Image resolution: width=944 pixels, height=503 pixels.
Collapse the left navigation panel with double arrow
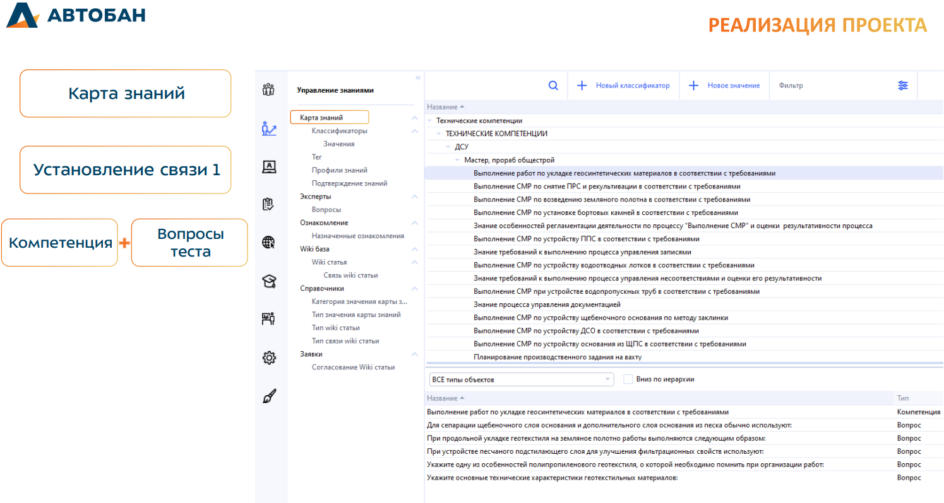[417, 78]
